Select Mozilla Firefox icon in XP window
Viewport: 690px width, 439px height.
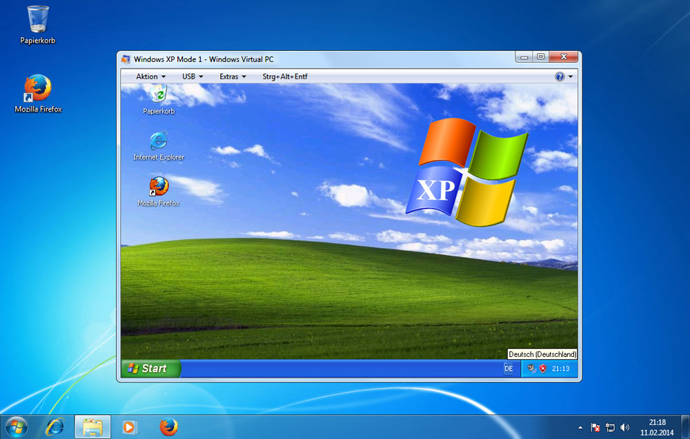pos(159,187)
